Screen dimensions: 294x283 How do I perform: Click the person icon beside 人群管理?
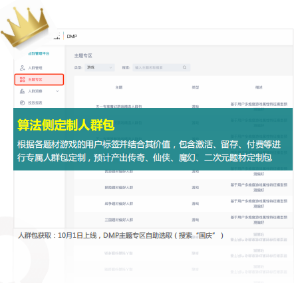[22, 68]
